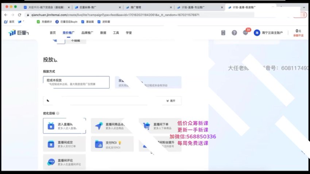Select 放量投放 delivery method option
310x174 pixels.
[x=126, y=82]
